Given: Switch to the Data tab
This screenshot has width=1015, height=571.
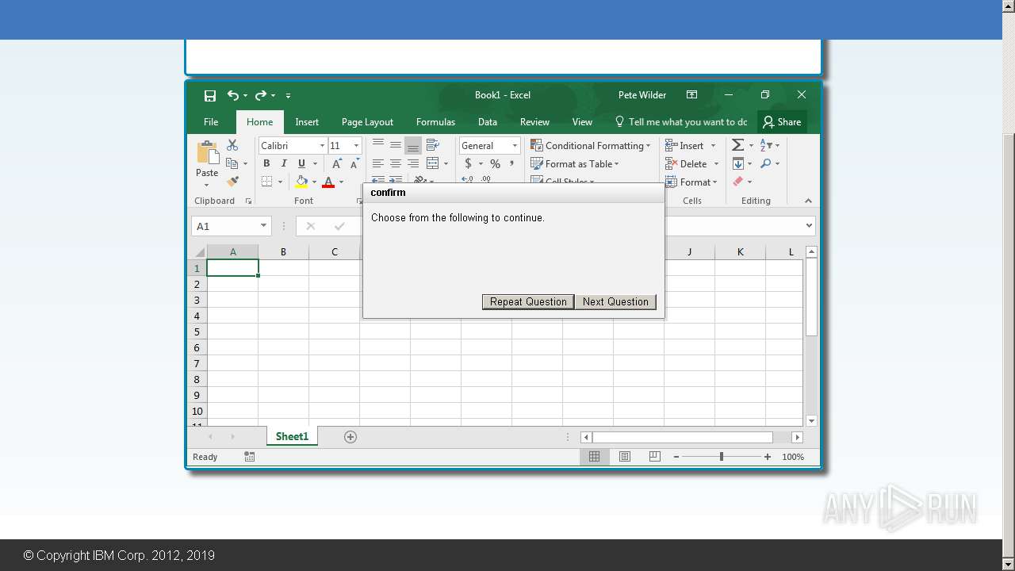Looking at the screenshot, I should pos(488,122).
